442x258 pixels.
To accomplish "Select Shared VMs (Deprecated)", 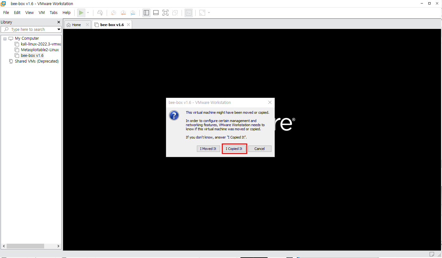I will [x=37, y=61].
